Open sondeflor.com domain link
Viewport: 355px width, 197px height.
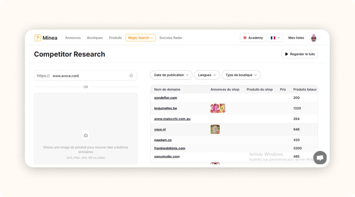pos(166,98)
